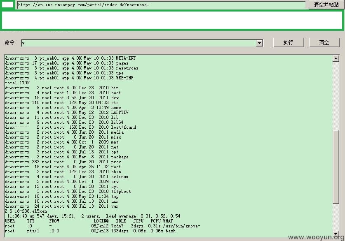
Task: Select the WEB-INF directory line
Action: pos(69,78)
